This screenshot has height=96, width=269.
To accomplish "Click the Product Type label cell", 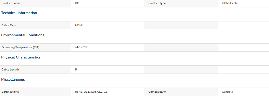I will pyautogui.click(x=181, y=3).
